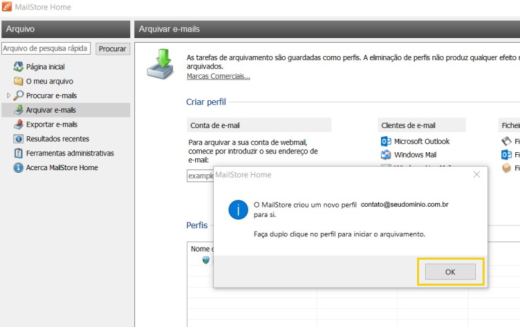The height and width of the screenshot is (327, 520).
Task: Open the Marcas Comerciais link
Action: 218,76
